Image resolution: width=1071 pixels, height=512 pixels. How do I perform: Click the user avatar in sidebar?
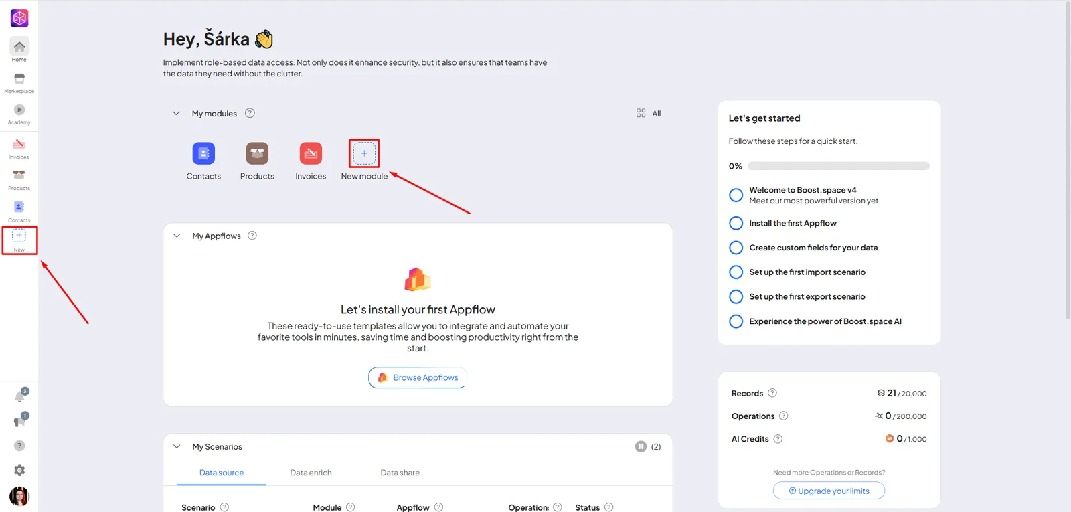tap(19, 496)
